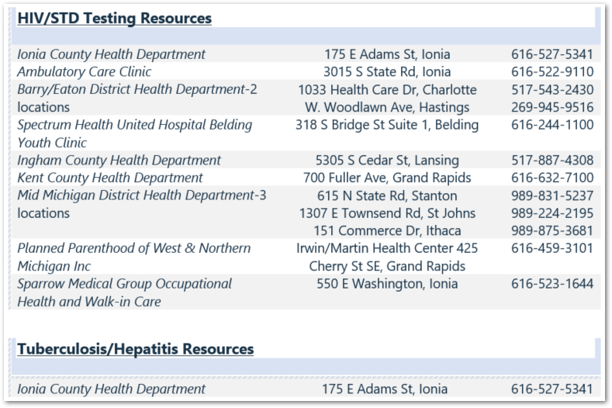Click phone number 517-543-2430

click(551, 90)
